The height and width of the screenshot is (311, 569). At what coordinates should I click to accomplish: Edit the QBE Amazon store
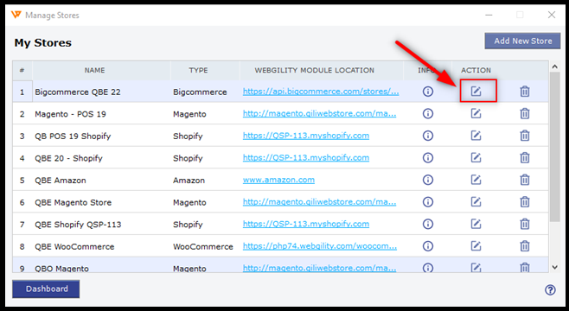click(x=476, y=180)
